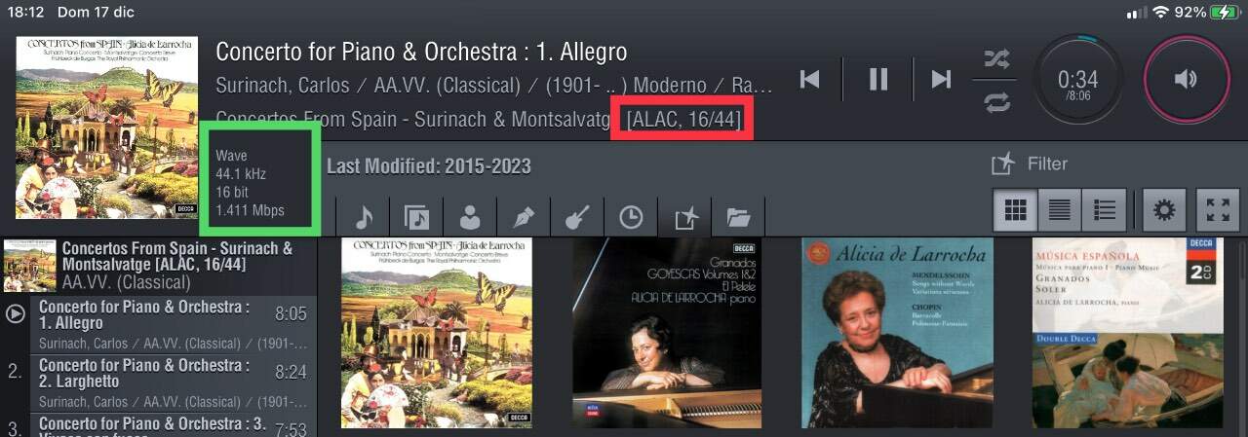This screenshot has width=1248, height=437.
Task: Skip to the next track
Action: (941, 79)
